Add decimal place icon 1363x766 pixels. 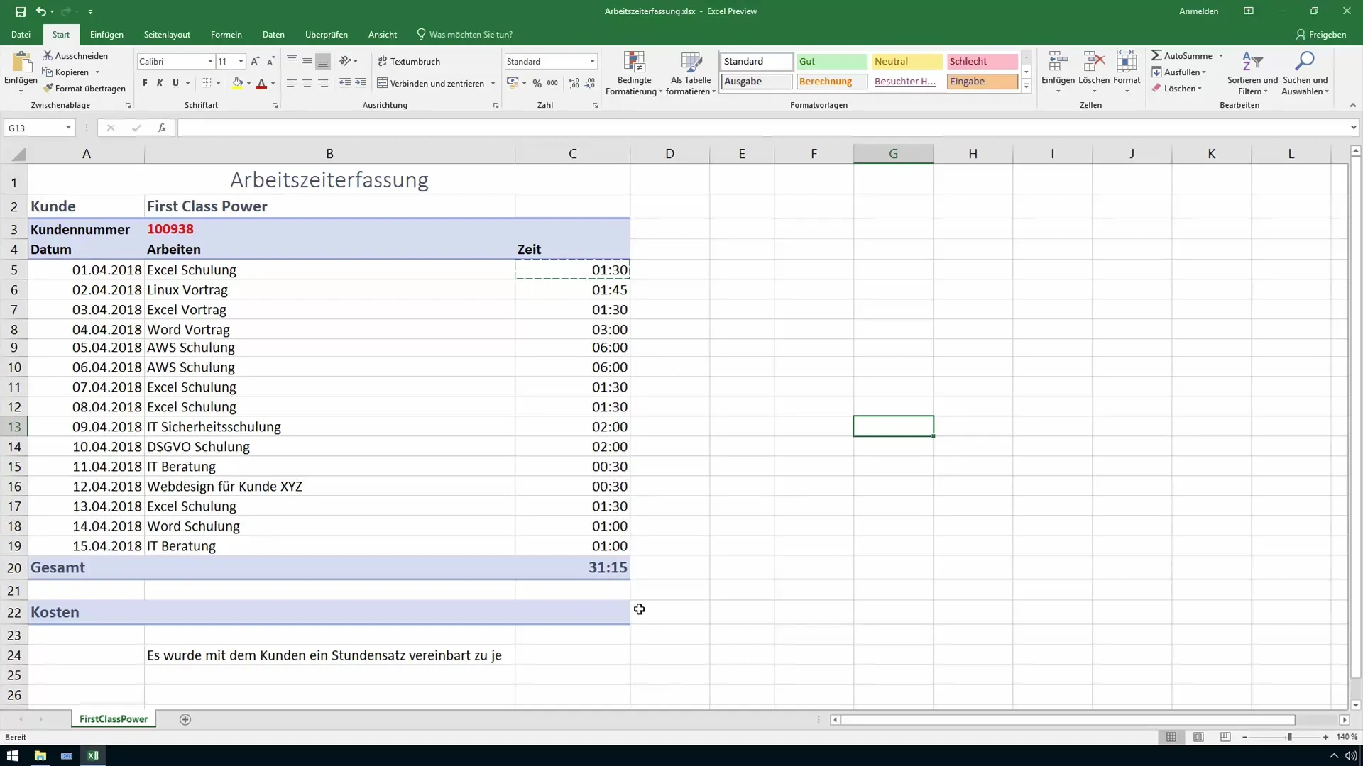tap(574, 84)
